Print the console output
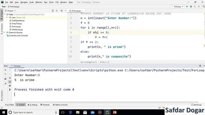205x115 pixels. tap(10, 86)
